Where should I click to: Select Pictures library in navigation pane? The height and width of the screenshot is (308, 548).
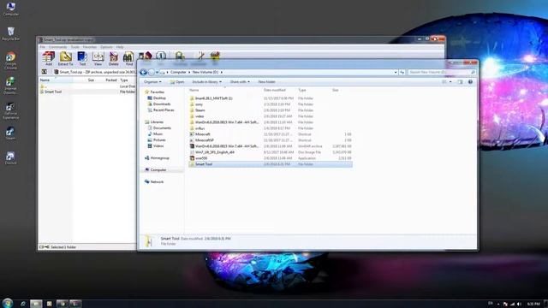tap(157, 139)
